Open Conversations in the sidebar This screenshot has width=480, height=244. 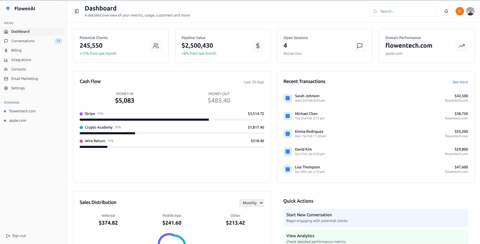pyautogui.click(x=23, y=41)
